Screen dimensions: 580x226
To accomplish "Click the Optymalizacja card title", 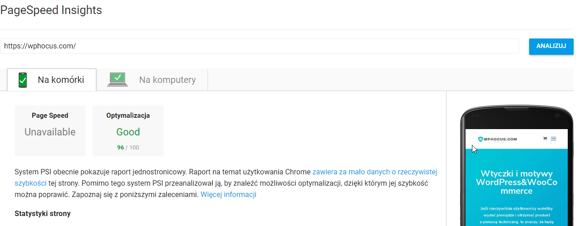I will 128,115.
